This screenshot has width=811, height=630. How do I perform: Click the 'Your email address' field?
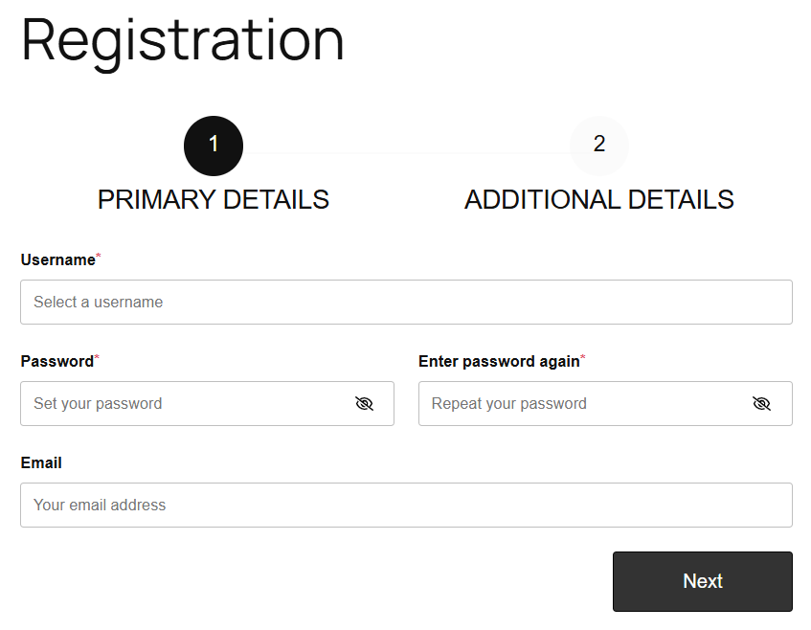click(x=406, y=505)
